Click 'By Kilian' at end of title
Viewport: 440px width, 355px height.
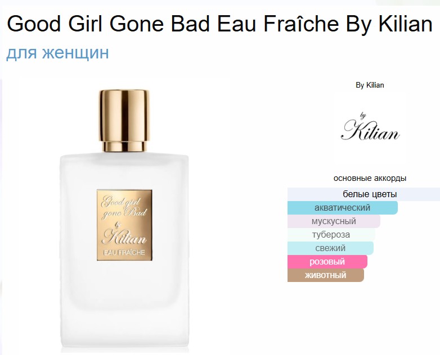389,24
